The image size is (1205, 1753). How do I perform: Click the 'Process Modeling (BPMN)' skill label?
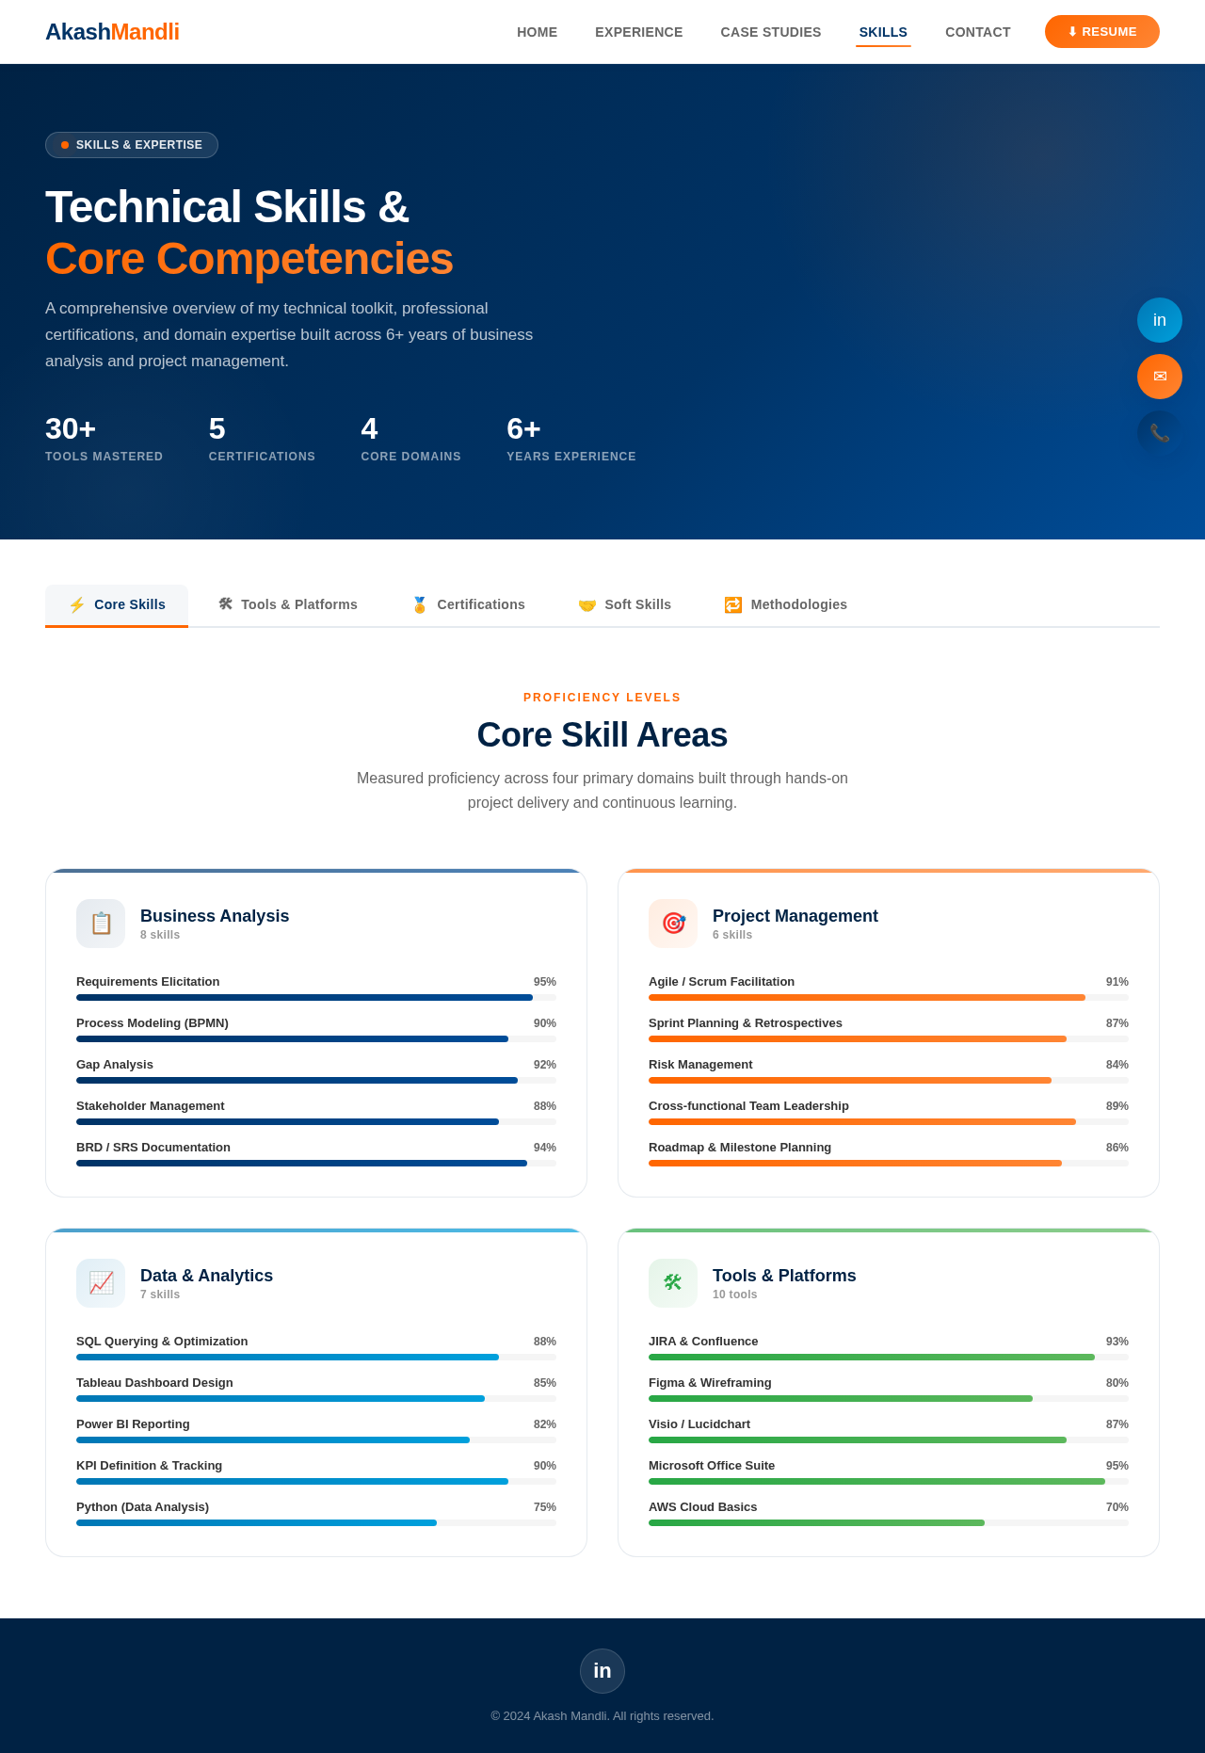coord(153,1023)
